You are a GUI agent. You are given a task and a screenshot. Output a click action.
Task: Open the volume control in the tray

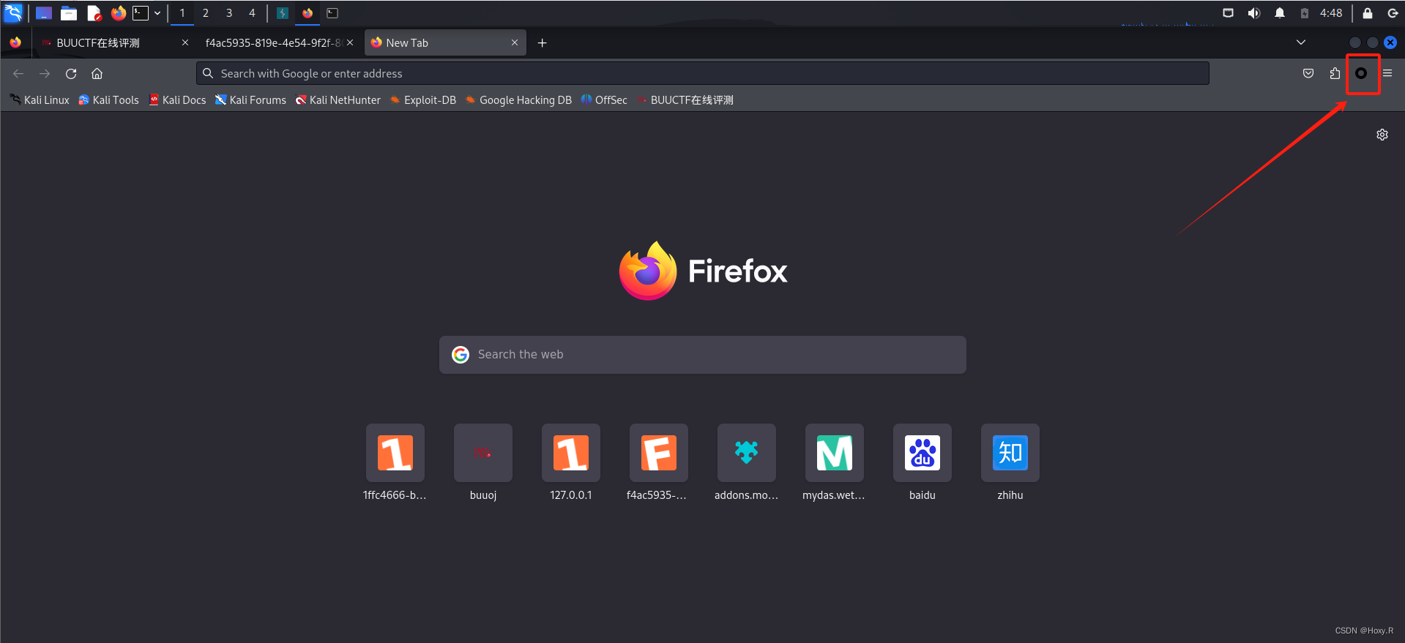(1254, 13)
